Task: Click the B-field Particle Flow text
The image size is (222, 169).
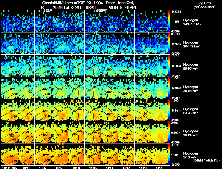Action: coord(207,160)
